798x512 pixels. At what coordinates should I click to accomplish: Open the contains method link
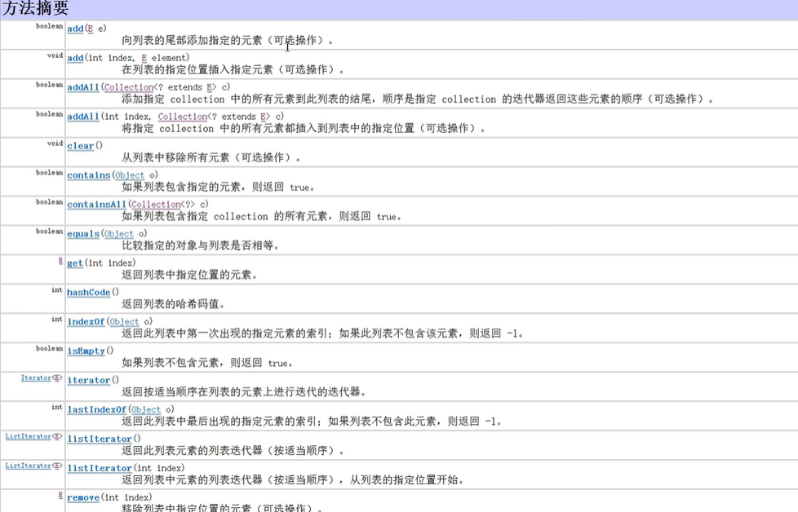click(x=89, y=175)
